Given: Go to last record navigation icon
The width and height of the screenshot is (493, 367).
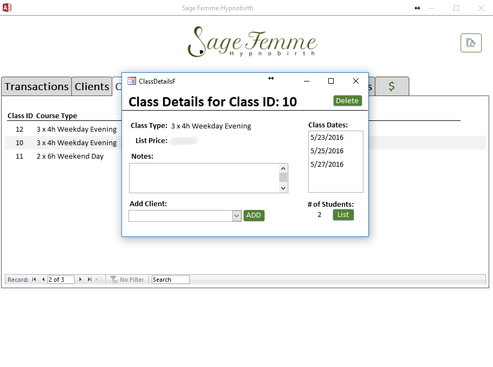Looking at the screenshot, I should coord(90,280).
